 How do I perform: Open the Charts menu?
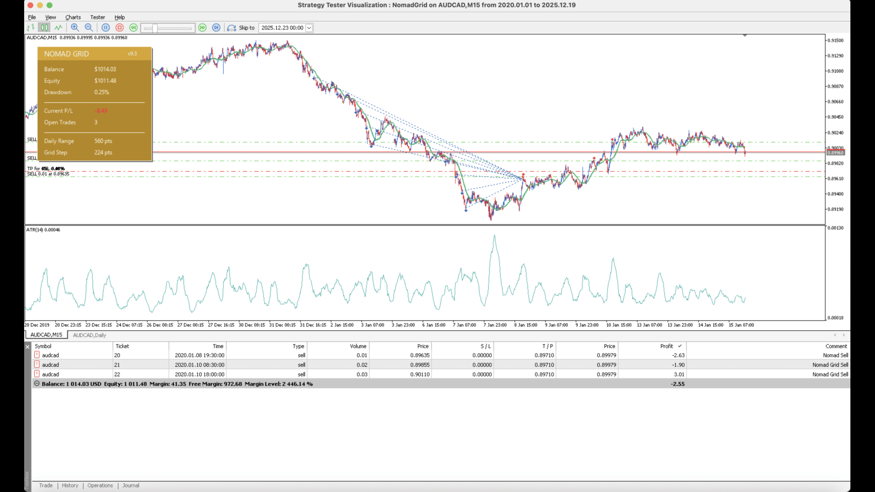[73, 17]
